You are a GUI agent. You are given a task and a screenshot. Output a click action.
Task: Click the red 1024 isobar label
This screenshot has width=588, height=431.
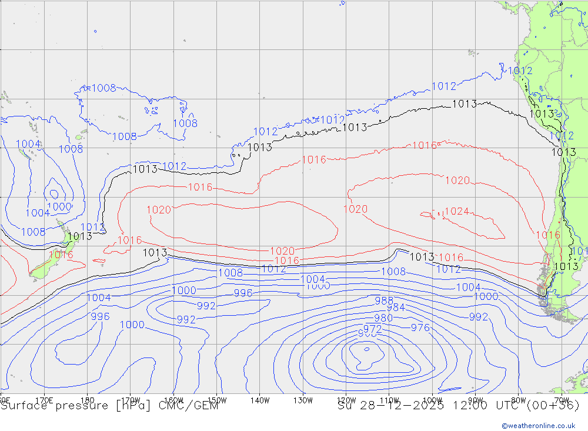pyautogui.click(x=456, y=211)
